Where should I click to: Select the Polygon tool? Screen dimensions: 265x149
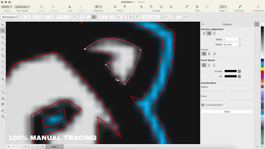[3, 73]
